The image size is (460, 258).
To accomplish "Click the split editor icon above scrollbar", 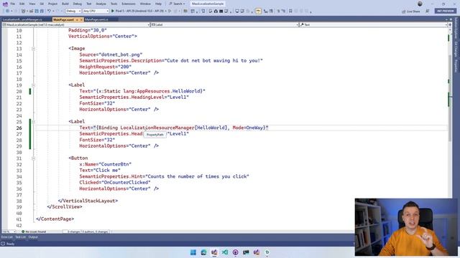I will tap(450, 25).
